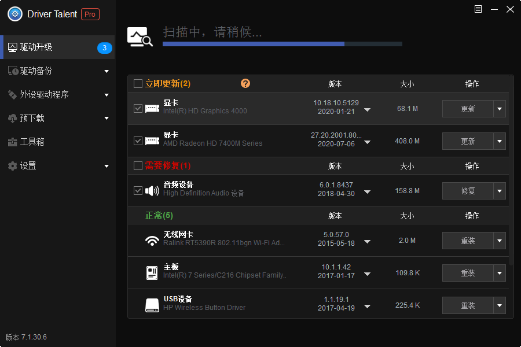521x347 pixels.
Task: Click the 立即更新(2) orange heading
Action: point(168,83)
